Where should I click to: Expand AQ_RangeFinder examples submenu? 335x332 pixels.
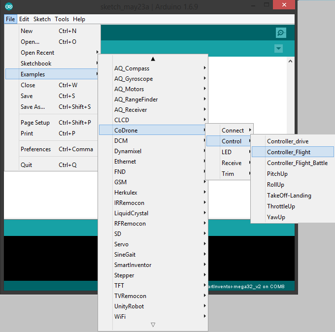click(153, 100)
